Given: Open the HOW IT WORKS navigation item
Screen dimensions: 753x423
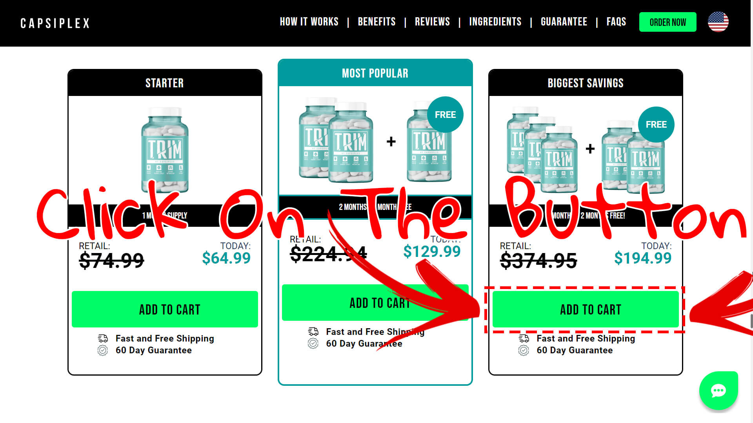Looking at the screenshot, I should click(309, 22).
